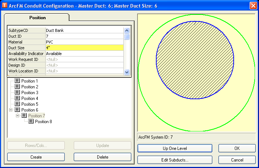
Task: Open Edit Subducts dialog
Action: [x=175, y=160]
